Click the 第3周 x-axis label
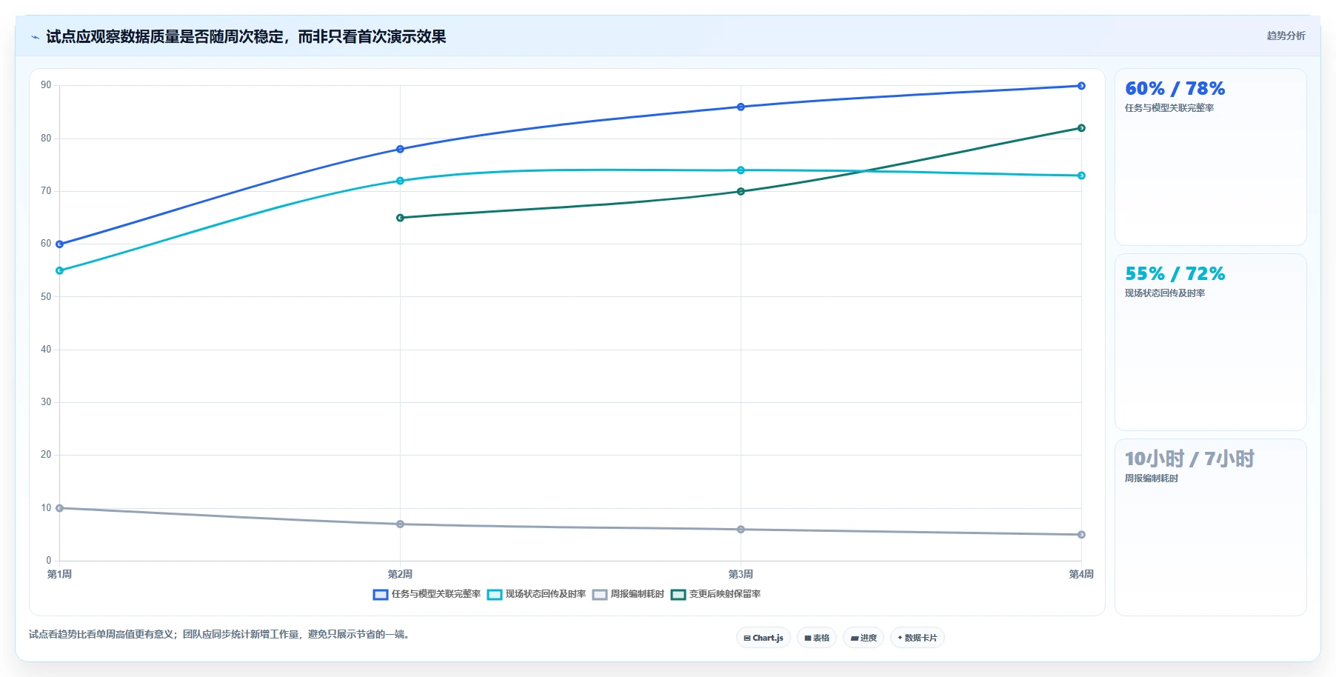Screen dimensions: 1336x677 click(x=741, y=575)
